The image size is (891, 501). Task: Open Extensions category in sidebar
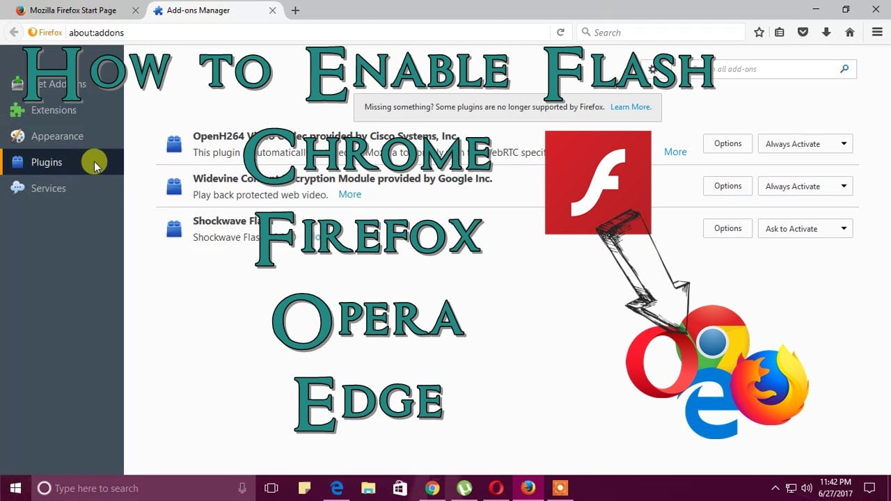point(54,110)
